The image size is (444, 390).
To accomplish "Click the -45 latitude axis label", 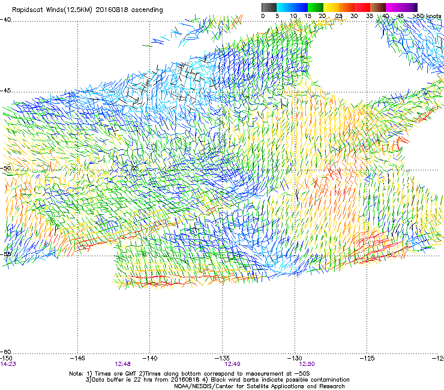I will 5,91.
